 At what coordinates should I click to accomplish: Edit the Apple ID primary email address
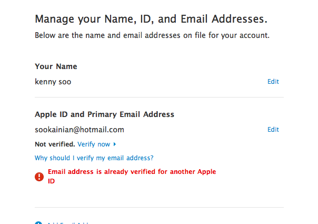[273, 130]
